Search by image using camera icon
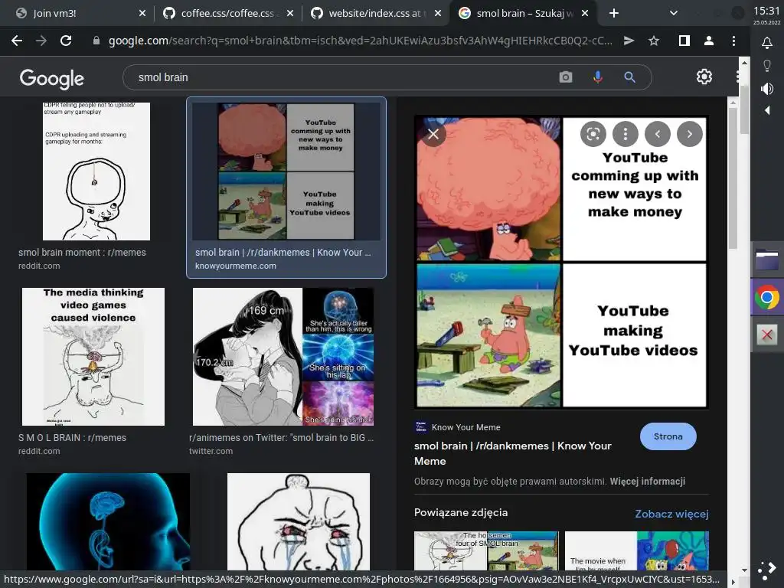 566,77
